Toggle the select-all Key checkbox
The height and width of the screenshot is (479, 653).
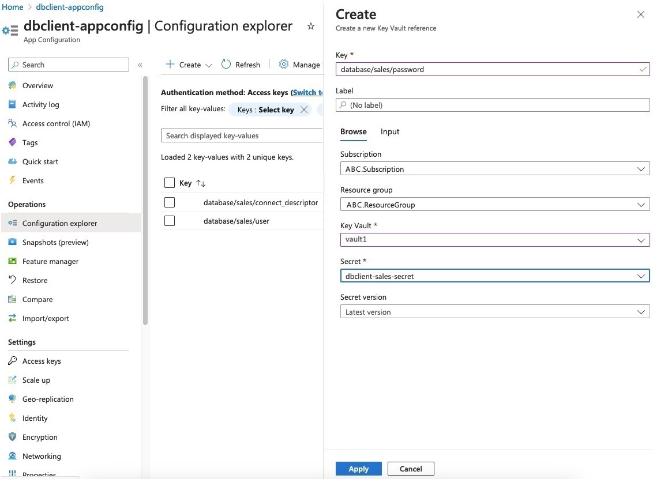[170, 183]
